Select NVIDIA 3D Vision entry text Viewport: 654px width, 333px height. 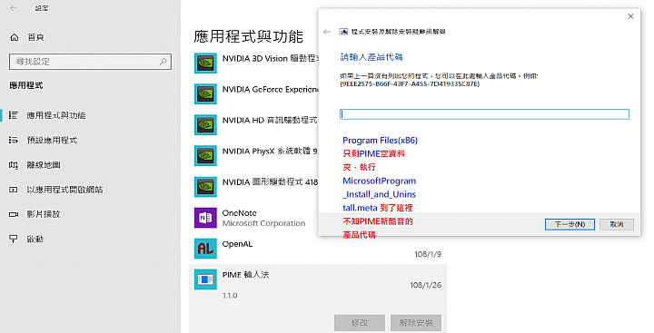(271, 58)
